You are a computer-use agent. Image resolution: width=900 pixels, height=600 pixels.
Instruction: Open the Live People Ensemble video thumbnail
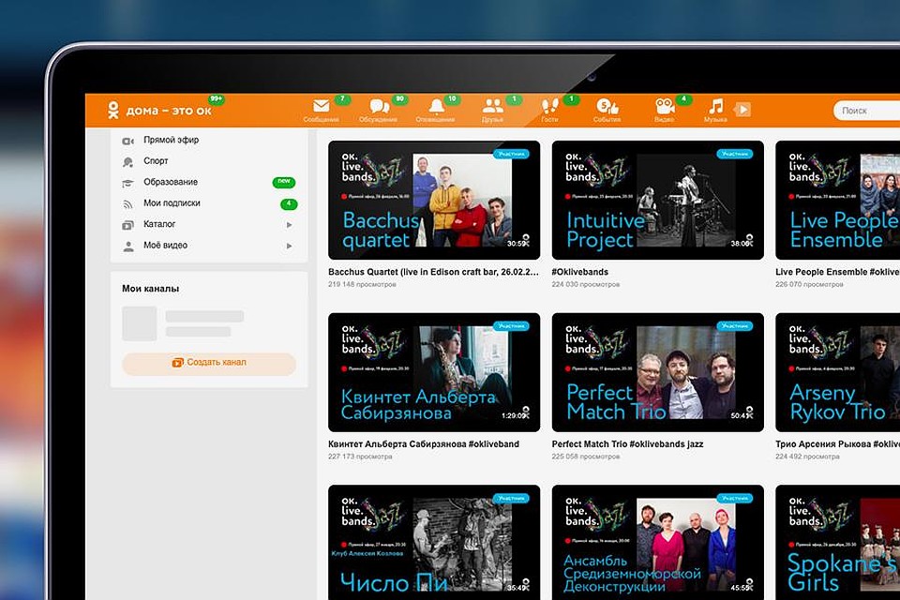(x=838, y=200)
